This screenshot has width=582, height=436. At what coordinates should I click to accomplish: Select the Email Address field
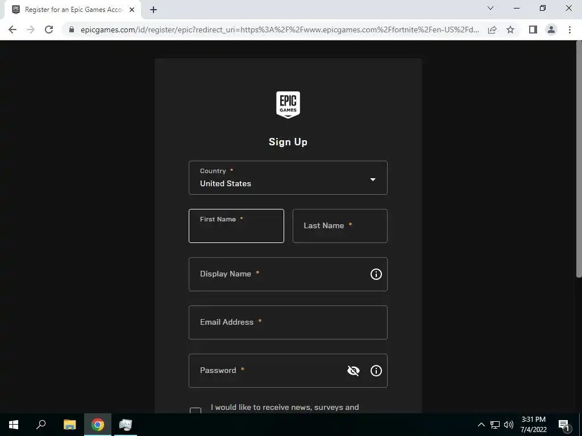(288, 322)
